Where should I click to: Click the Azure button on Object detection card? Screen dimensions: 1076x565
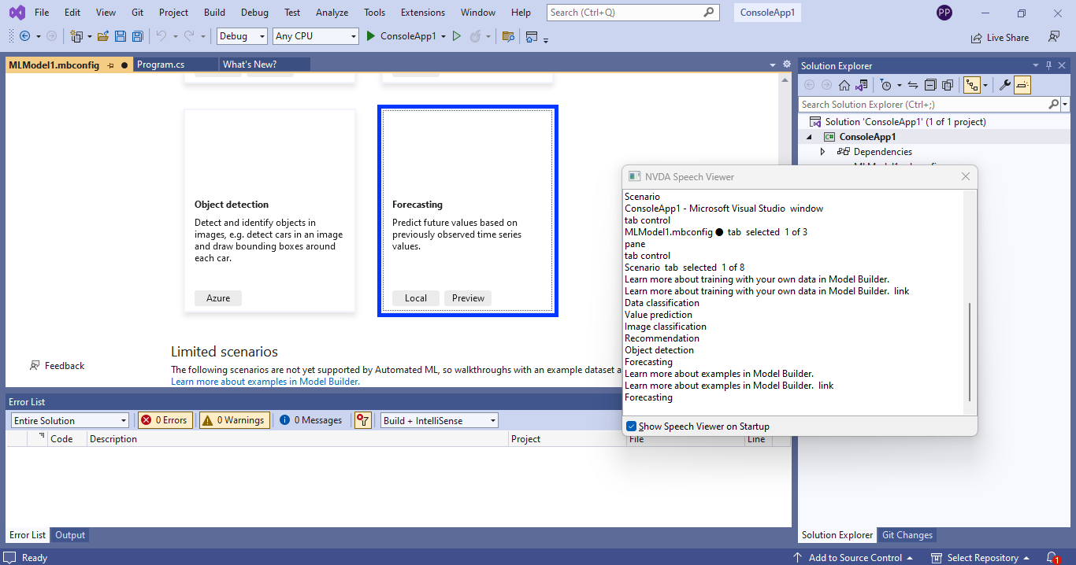click(217, 297)
